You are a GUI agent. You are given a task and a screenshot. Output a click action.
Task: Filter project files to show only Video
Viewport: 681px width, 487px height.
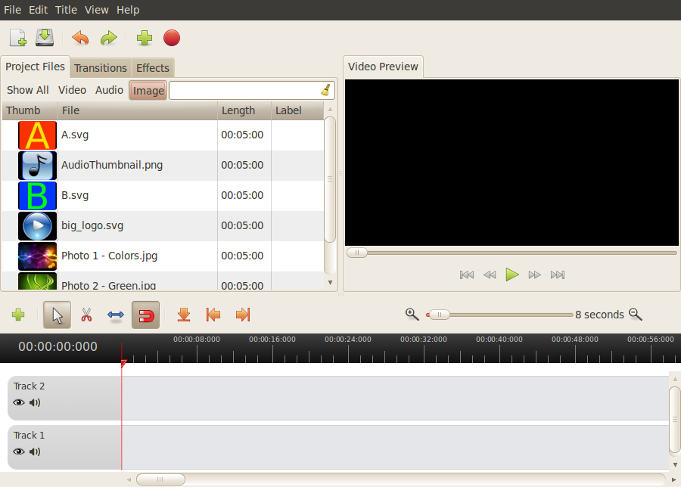(72, 89)
